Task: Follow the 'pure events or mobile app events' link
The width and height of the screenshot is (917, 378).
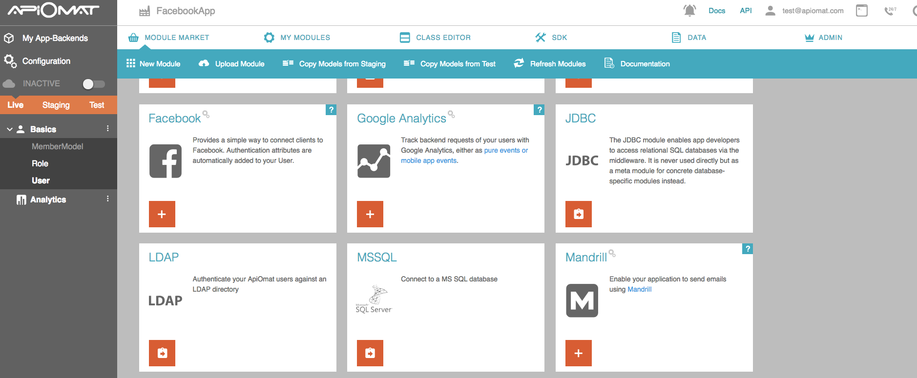Action: click(x=464, y=156)
